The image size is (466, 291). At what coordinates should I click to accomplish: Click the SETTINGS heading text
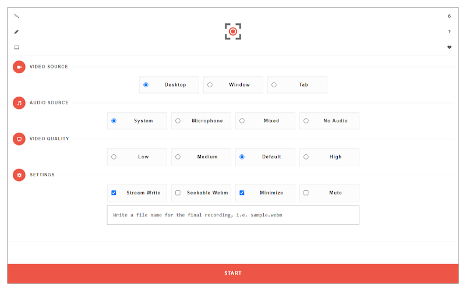click(42, 175)
